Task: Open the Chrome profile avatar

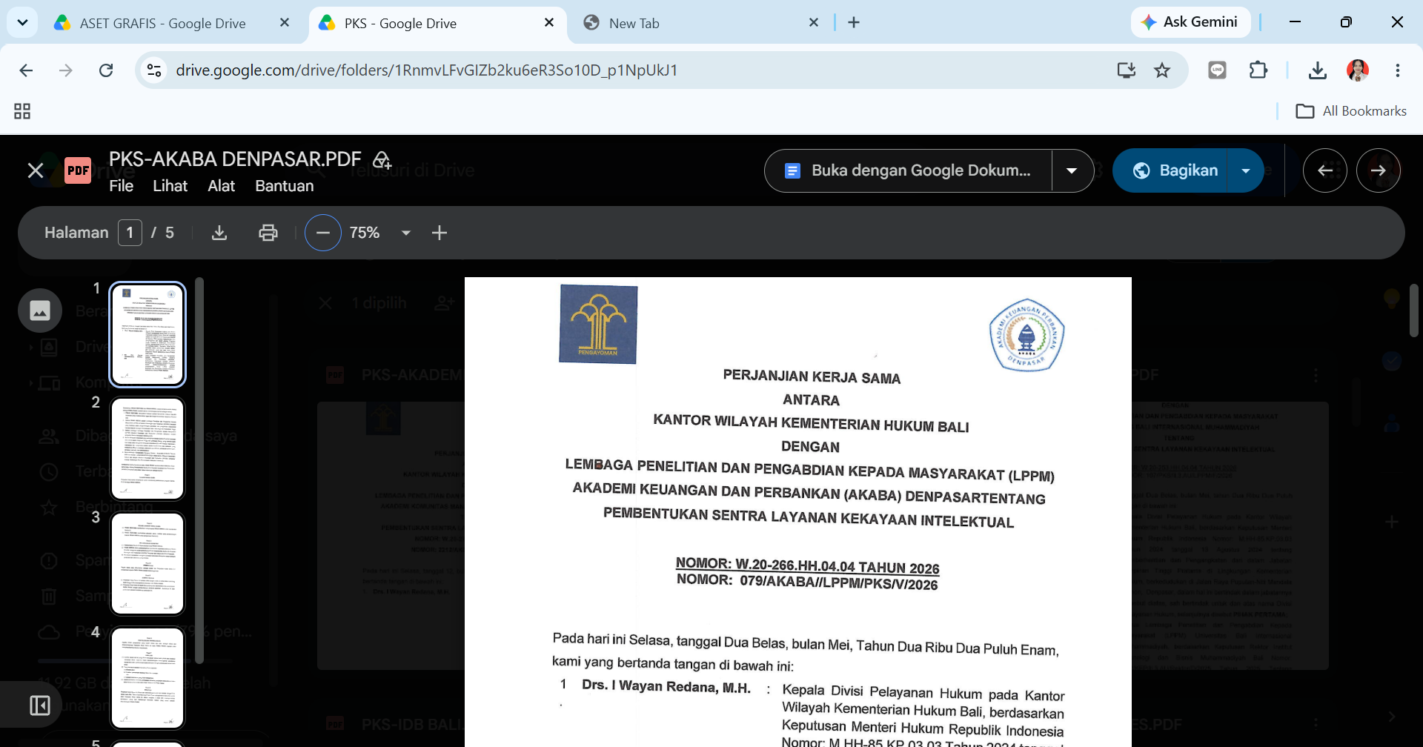Action: [1358, 70]
